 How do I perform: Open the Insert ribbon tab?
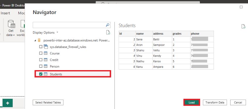5,13
